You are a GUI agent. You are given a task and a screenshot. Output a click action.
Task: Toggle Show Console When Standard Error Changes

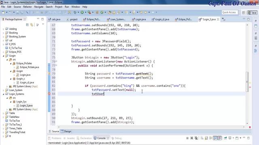click(x=220, y=138)
